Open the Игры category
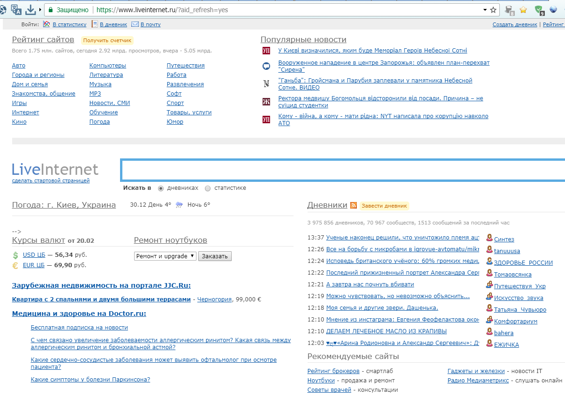The width and height of the screenshot is (565, 404). 19,103
